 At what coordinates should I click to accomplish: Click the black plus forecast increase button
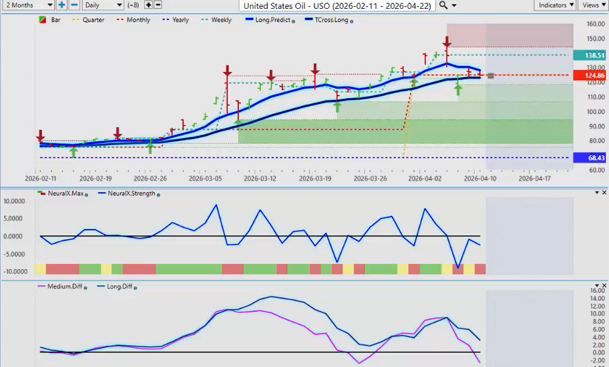tap(148, 5)
